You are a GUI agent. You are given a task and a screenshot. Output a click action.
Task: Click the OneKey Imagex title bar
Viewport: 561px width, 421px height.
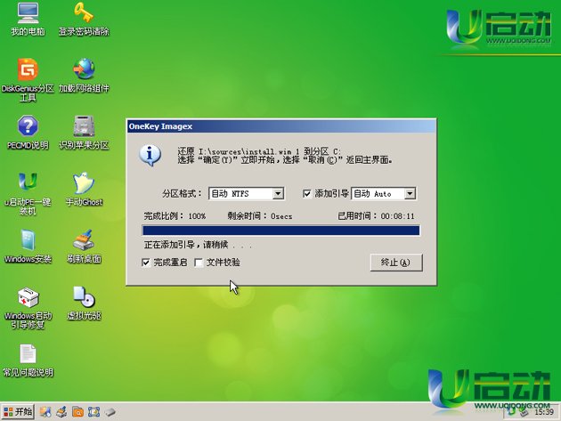[x=281, y=126]
